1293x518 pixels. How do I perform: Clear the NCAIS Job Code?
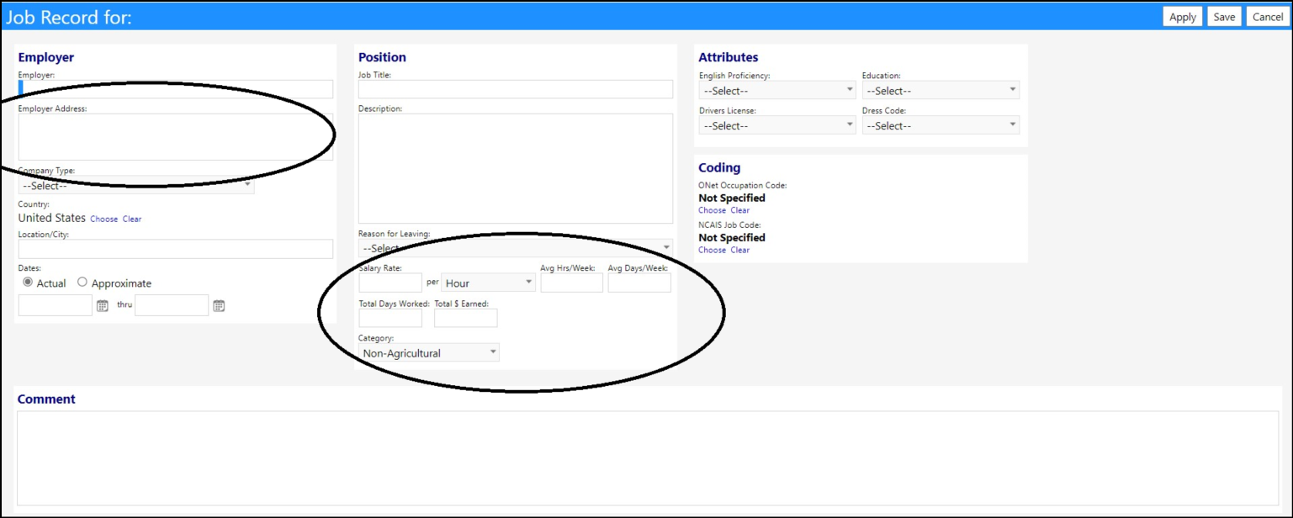(x=739, y=250)
